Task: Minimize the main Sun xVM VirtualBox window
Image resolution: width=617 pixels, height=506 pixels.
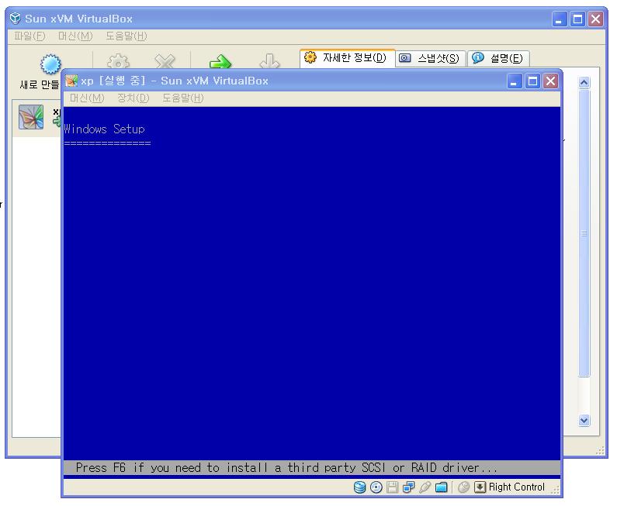Action: pyautogui.click(x=559, y=19)
